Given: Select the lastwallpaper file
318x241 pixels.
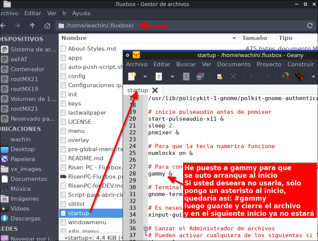Looking at the screenshot, I should 87,113.
